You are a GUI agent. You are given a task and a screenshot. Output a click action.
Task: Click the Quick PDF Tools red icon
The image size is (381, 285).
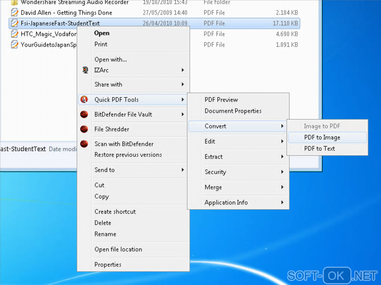click(84, 99)
